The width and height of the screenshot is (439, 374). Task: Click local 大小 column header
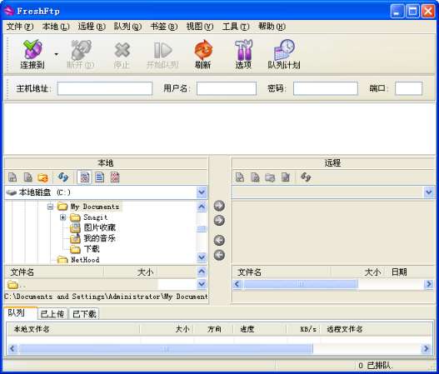point(131,272)
